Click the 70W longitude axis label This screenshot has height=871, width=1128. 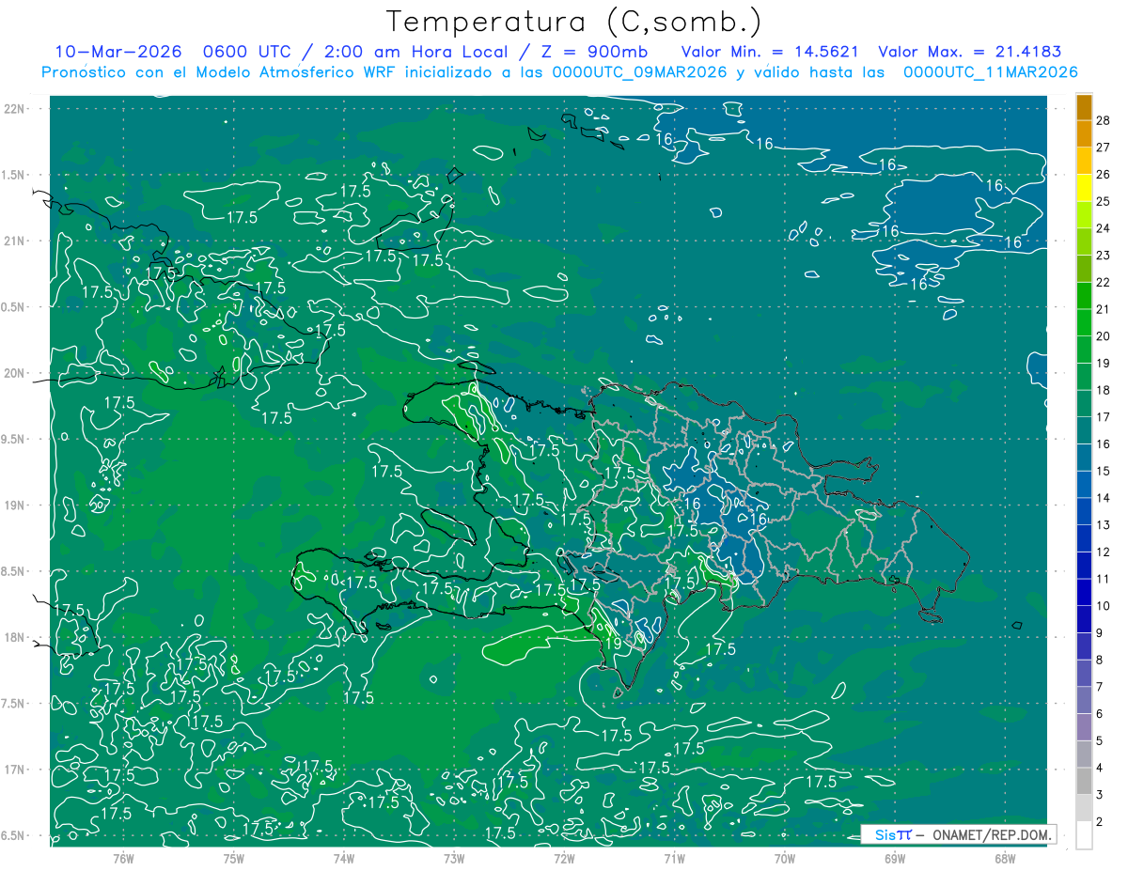click(x=785, y=858)
